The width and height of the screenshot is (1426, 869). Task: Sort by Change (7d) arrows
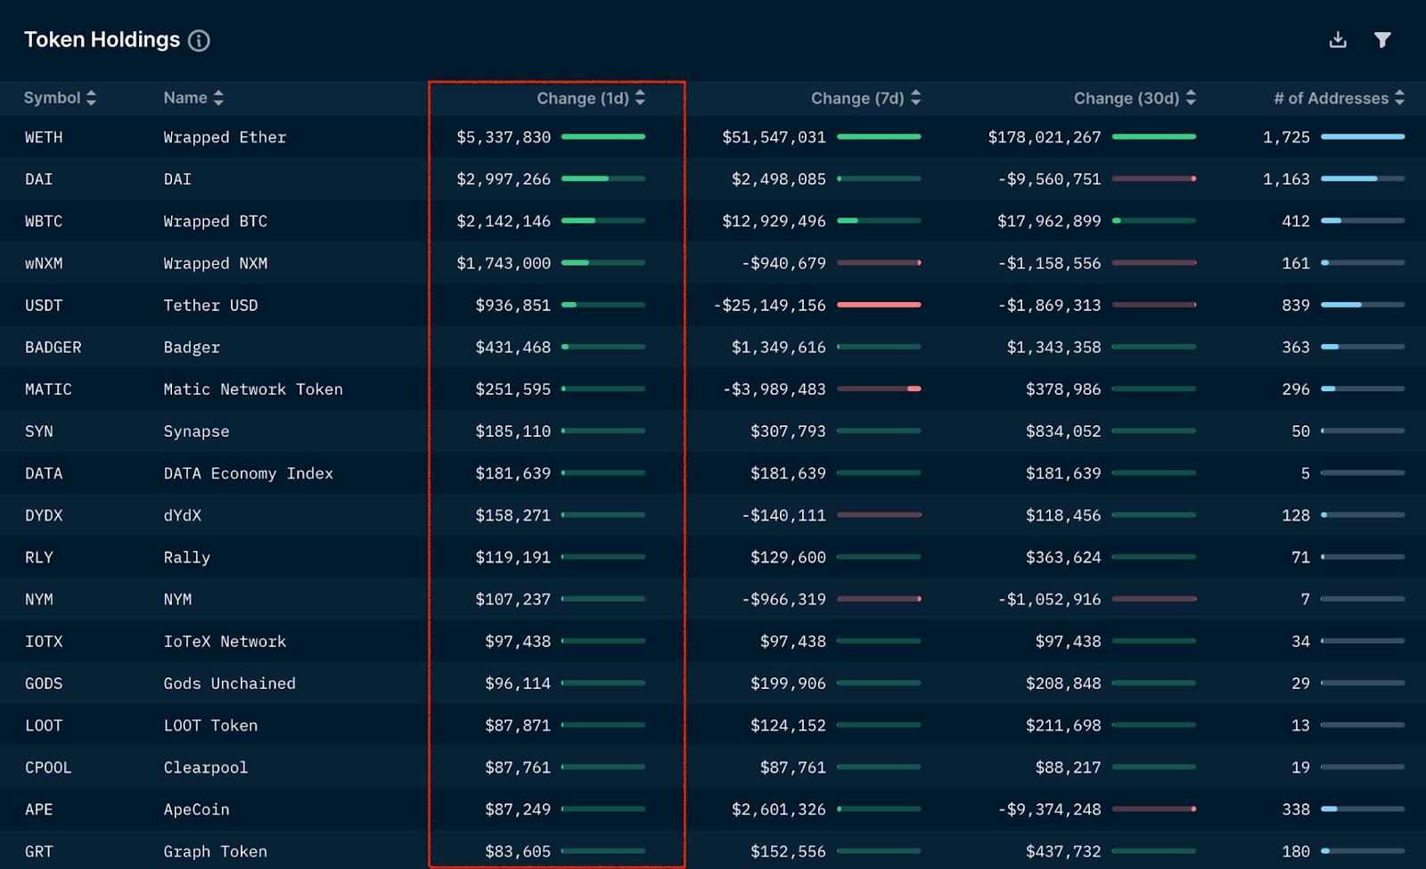point(916,98)
